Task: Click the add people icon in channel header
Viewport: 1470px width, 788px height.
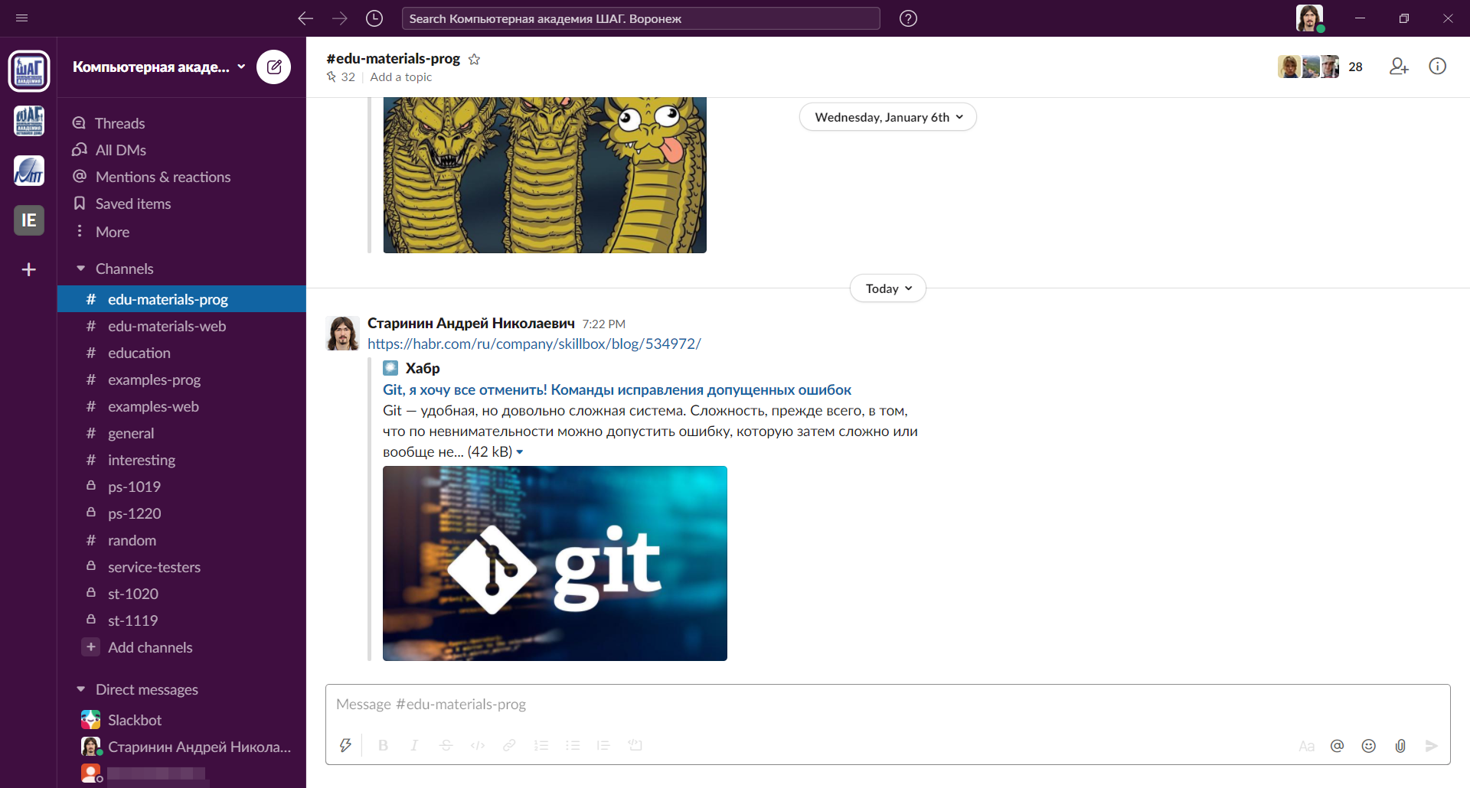Action: coord(1399,67)
